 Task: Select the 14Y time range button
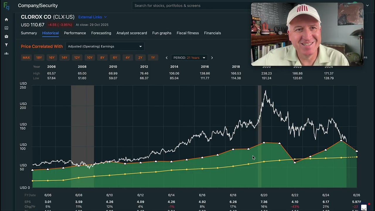click(64, 58)
